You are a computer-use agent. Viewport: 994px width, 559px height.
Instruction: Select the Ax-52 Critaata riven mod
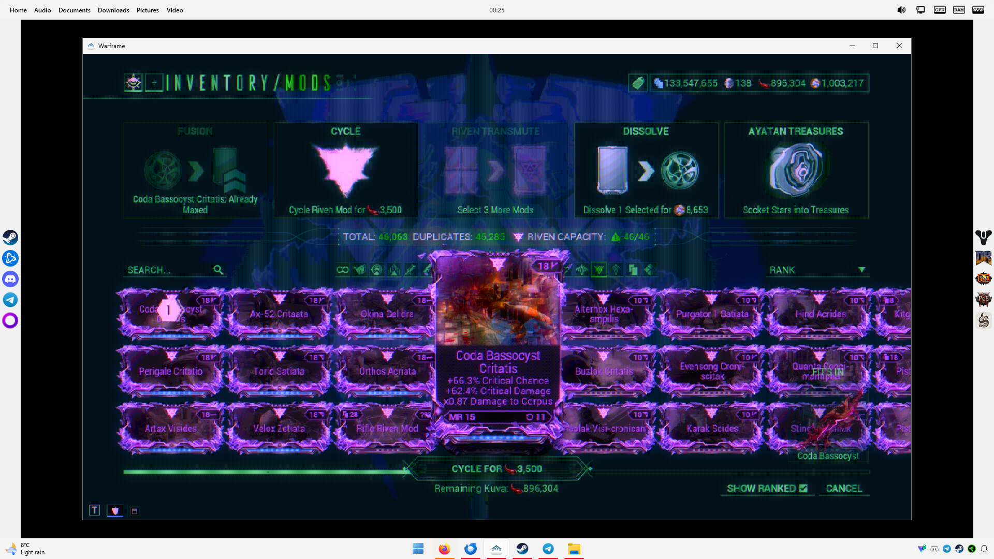pyautogui.click(x=279, y=314)
